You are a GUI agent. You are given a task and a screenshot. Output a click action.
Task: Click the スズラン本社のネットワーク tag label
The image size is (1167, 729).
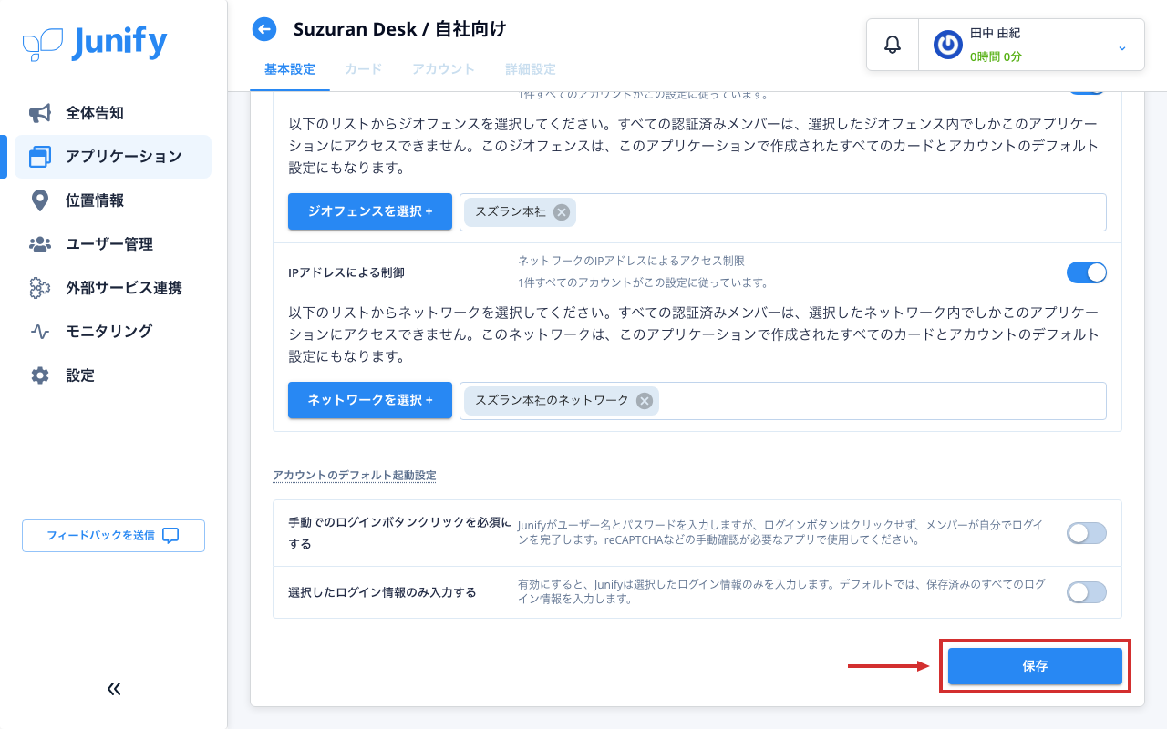pos(552,401)
